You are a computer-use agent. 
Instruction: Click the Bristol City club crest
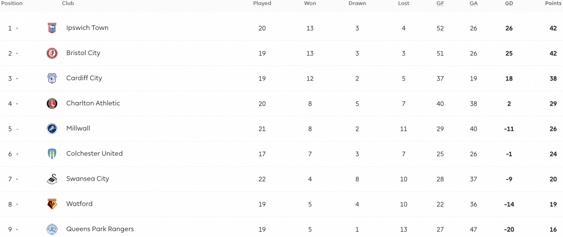(52, 53)
